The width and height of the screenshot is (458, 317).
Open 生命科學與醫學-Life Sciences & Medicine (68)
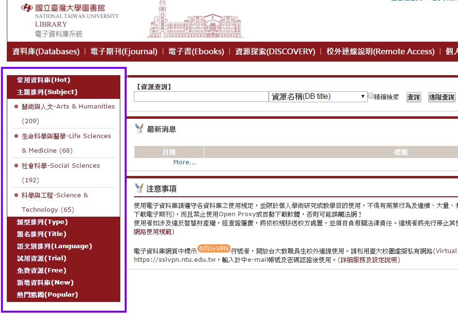(x=66, y=143)
